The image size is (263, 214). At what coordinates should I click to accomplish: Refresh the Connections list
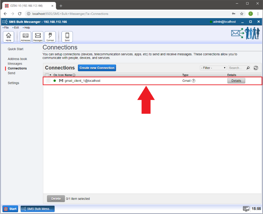[x=256, y=68]
